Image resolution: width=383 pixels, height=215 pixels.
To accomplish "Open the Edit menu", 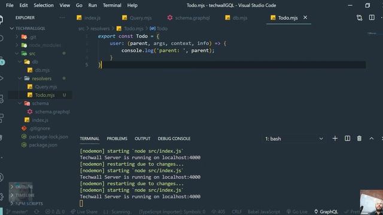I will (23, 5).
